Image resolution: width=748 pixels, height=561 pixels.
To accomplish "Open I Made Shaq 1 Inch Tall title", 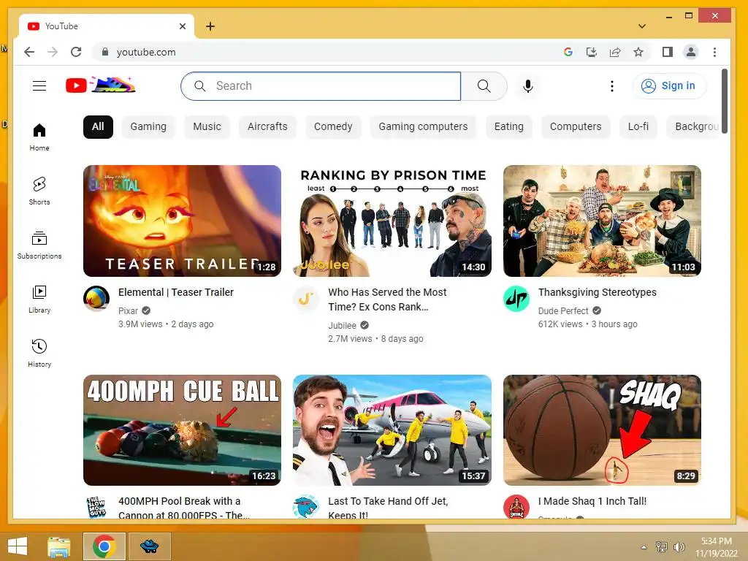I will 592,501.
